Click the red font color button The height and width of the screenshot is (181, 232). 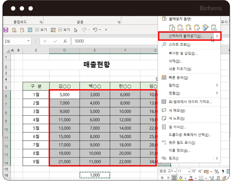click(191, 178)
